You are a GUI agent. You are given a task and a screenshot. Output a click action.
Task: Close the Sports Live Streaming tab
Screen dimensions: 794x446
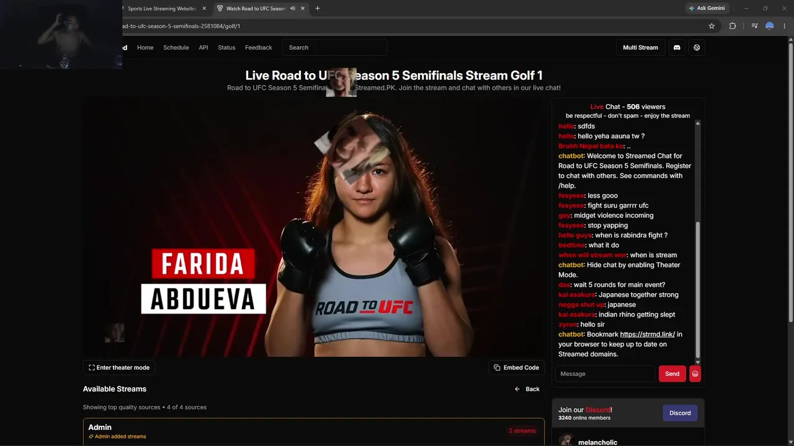pos(204,9)
